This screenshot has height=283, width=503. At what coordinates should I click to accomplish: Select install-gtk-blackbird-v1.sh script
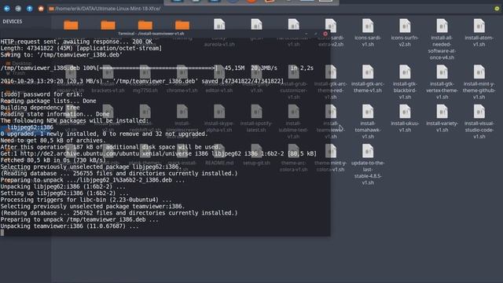click(x=405, y=82)
